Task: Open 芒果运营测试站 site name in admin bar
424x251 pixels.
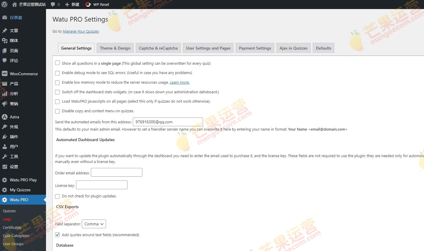Action: (32, 4)
